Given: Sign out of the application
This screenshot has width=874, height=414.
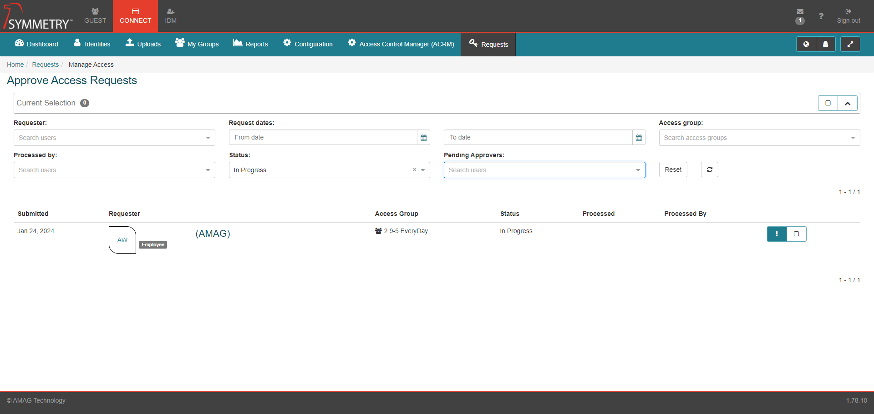Looking at the screenshot, I should click(x=848, y=16).
